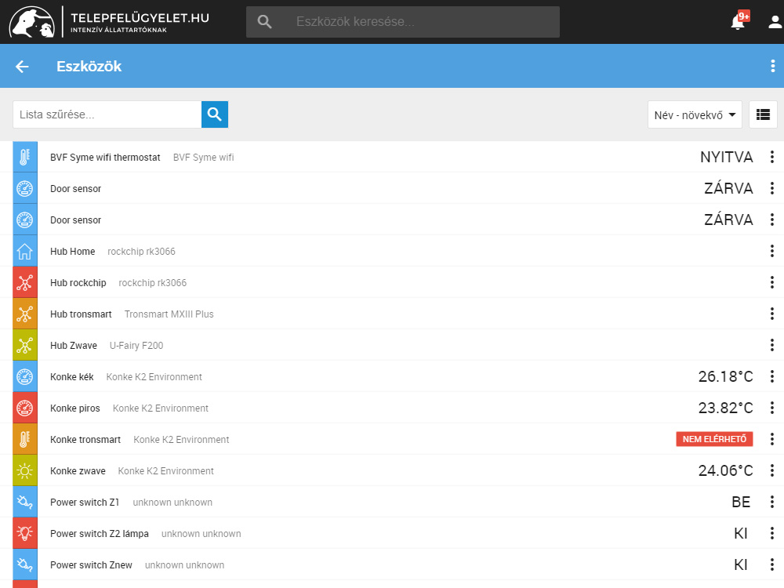Click the red Konke piros gauge icon

coord(25,408)
